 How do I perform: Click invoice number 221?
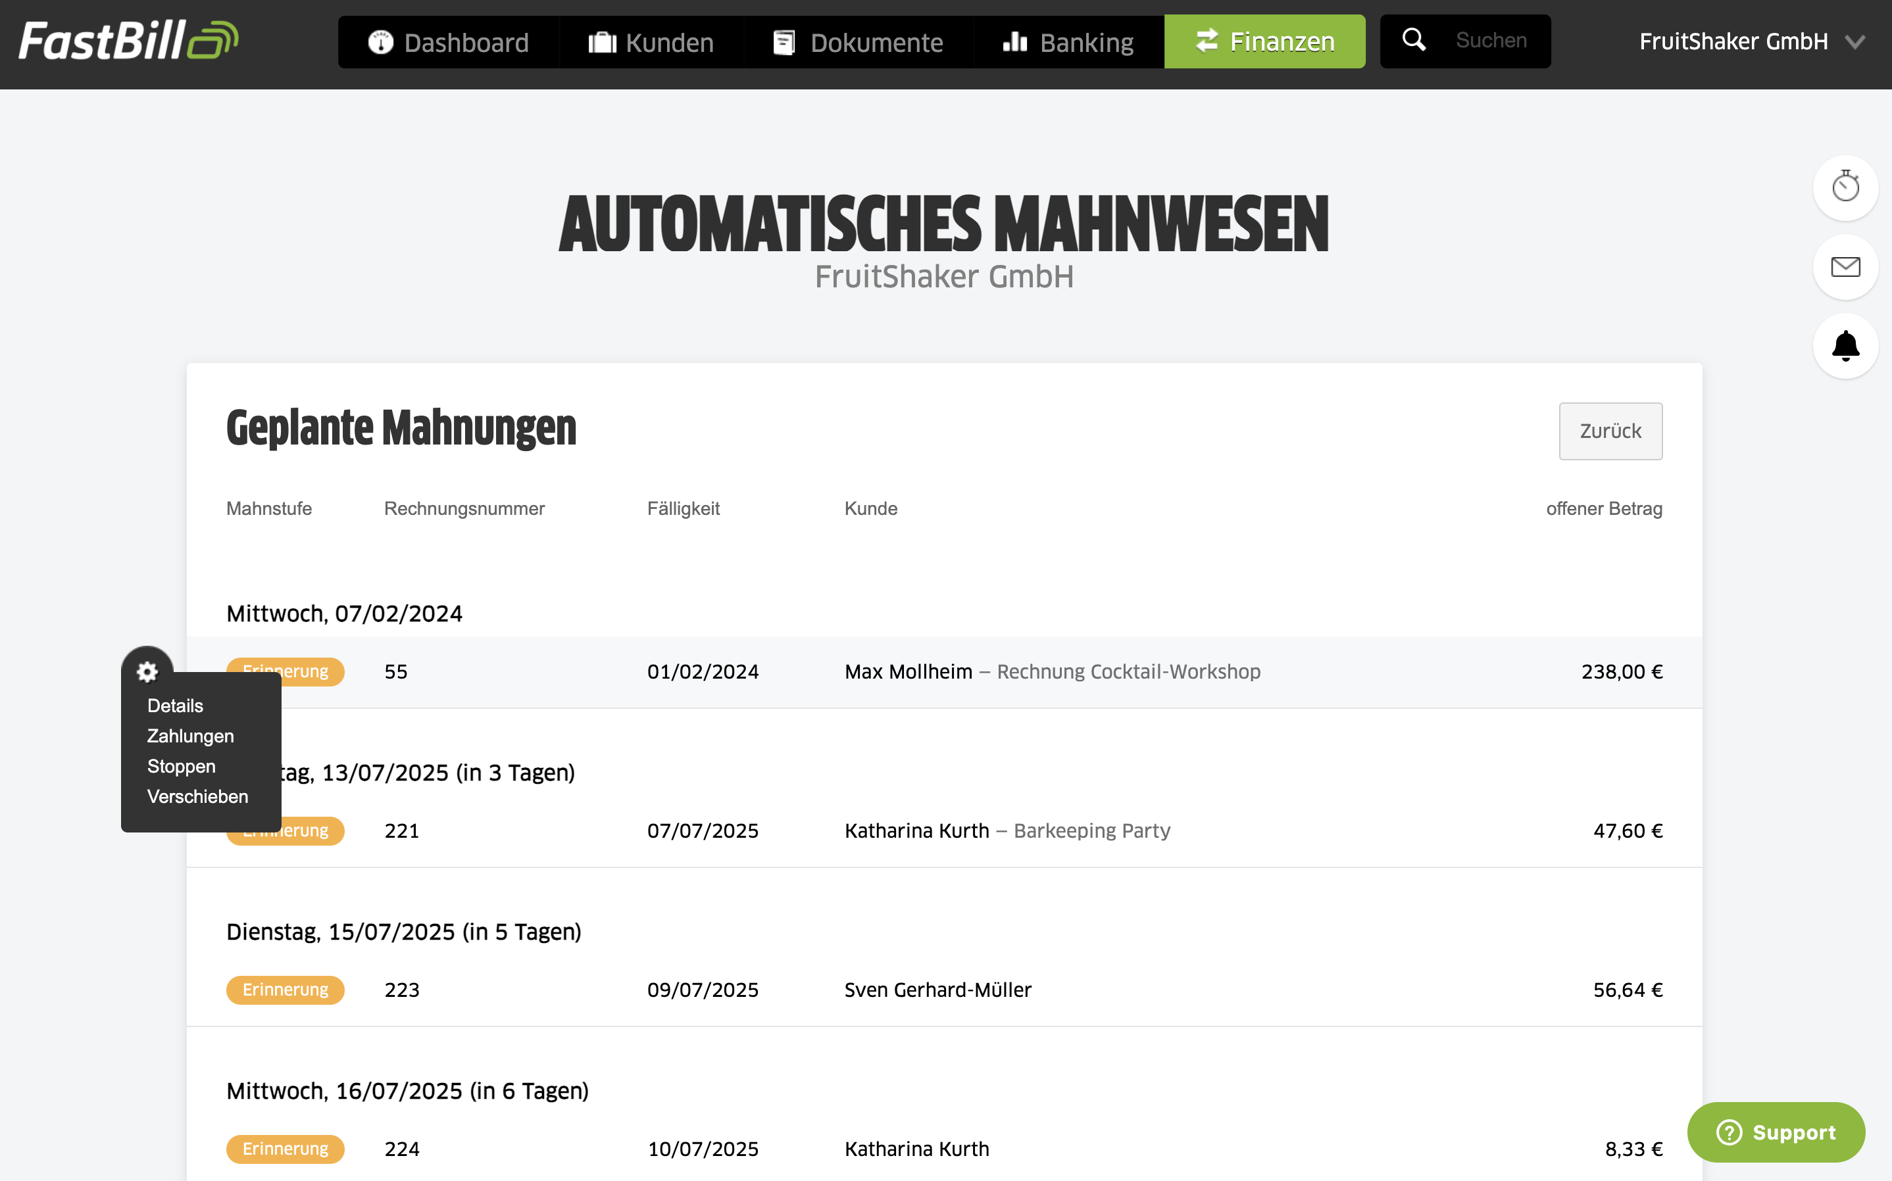(401, 831)
